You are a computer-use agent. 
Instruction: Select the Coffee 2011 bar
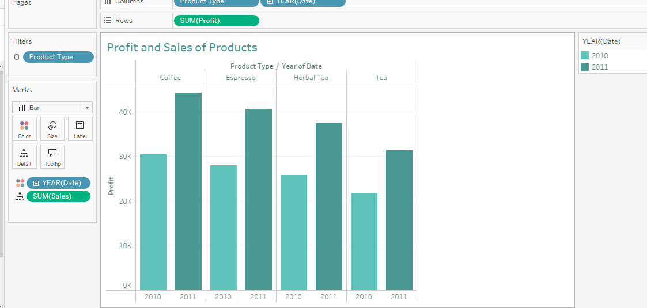pos(188,192)
